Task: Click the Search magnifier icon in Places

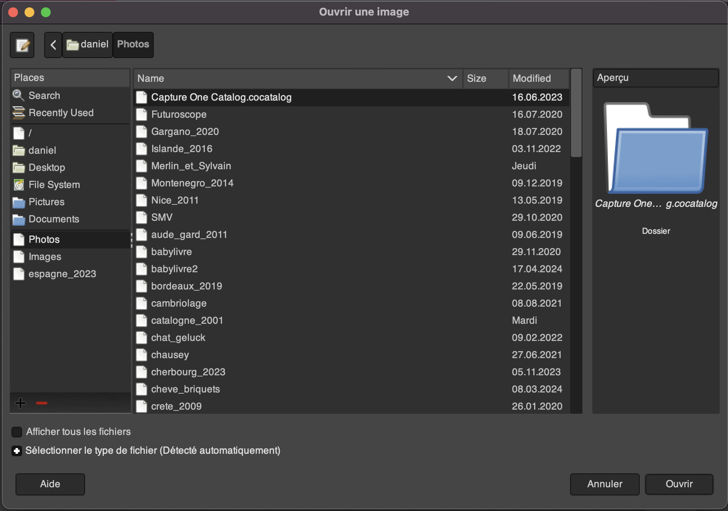Action: pyautogui.click(x=18, y=95)
